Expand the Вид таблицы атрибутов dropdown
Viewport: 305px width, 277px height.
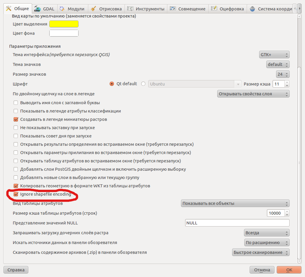(235, 203)
